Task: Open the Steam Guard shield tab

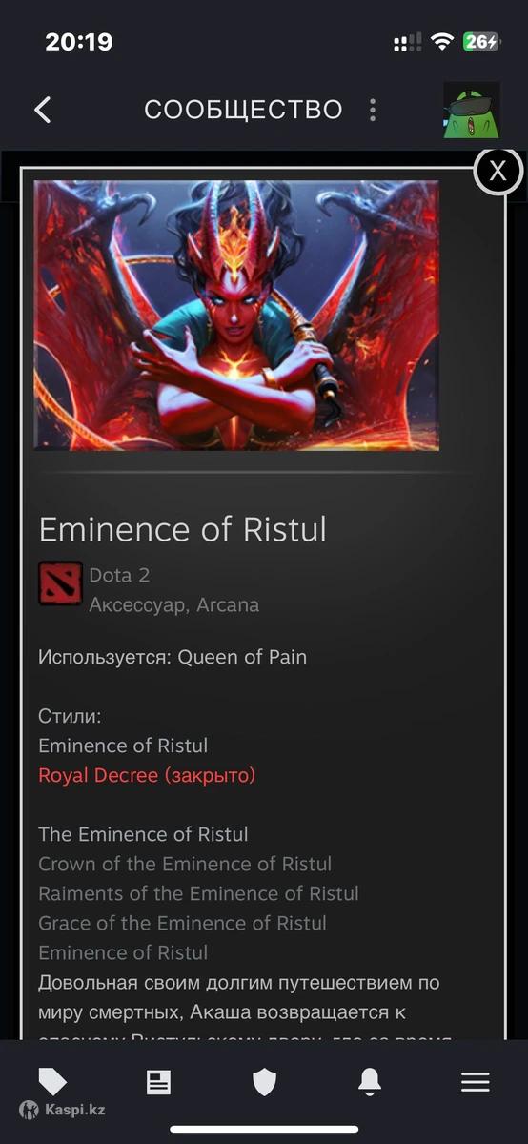Action: coord(264,1081)
